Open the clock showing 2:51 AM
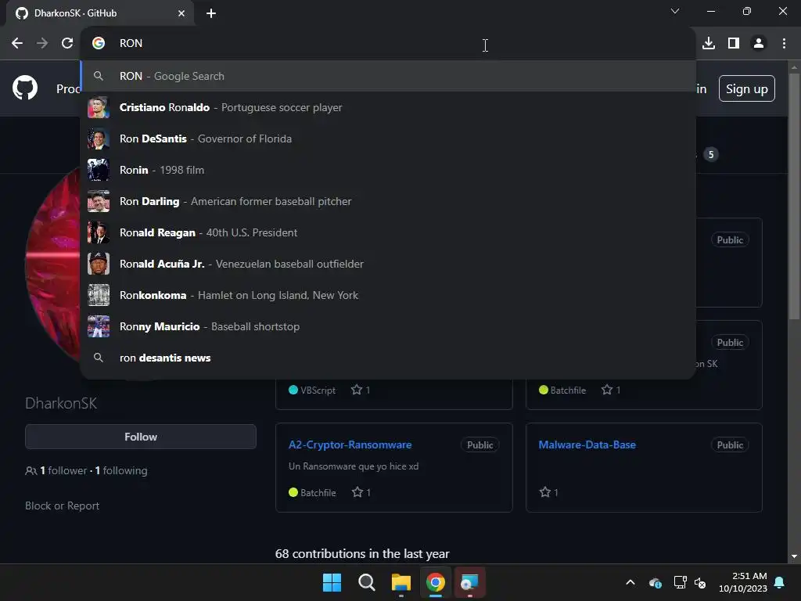801x601 pixels. point(743,582)
